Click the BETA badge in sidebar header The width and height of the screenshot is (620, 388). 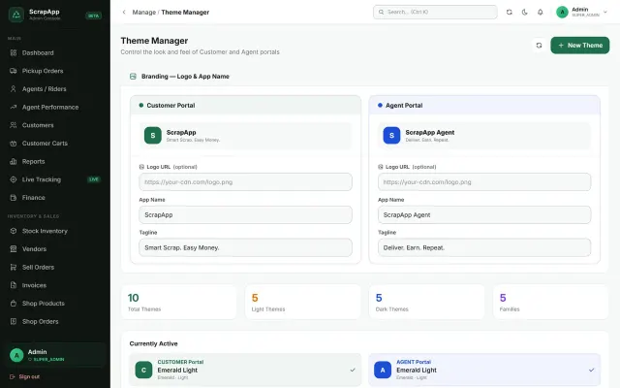pos(94,16)
